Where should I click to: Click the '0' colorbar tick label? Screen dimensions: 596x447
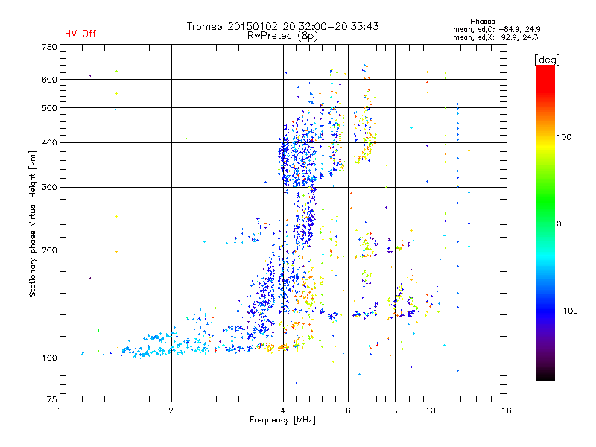(x=559, y=224)
